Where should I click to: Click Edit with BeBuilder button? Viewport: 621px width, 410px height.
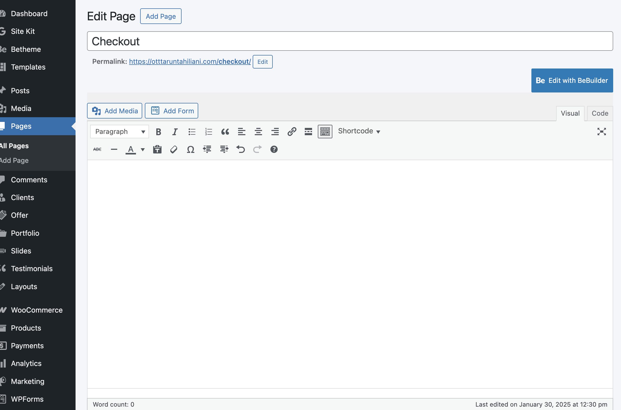pos(572,80)
